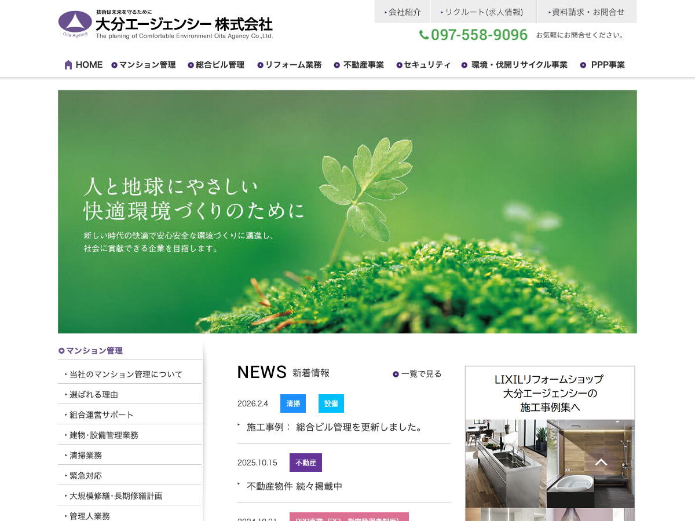Open マンション管理 in main navigation bar
This screenshot has width=695, height=521.
point(144,65)
